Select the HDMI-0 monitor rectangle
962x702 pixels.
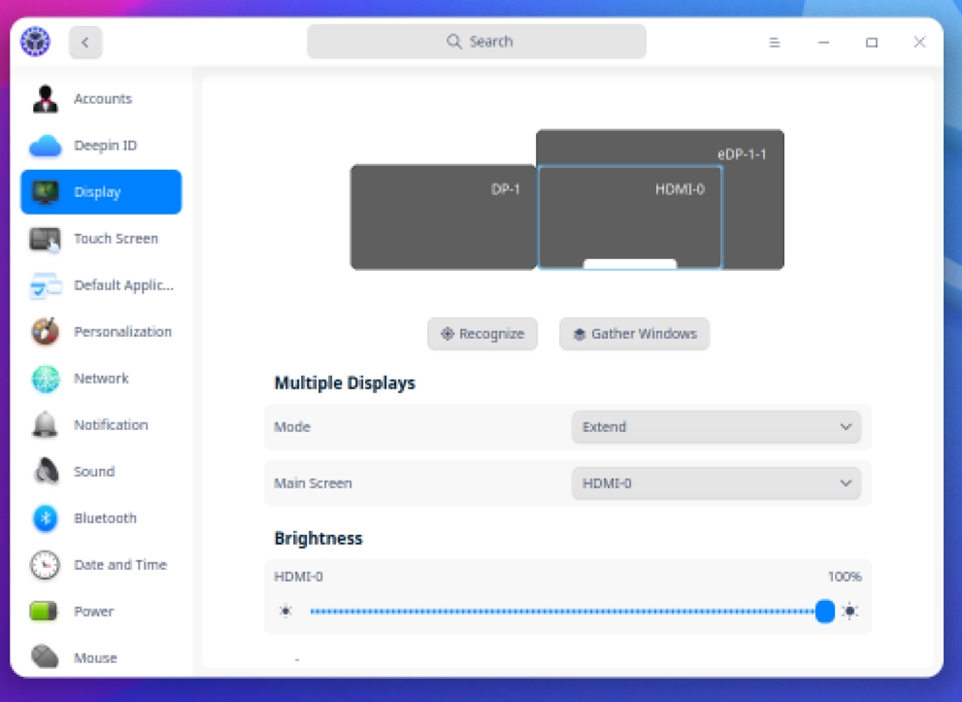tap(629, 217)
